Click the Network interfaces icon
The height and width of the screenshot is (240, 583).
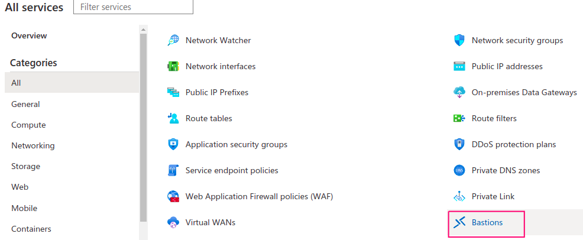coord(173,67)
